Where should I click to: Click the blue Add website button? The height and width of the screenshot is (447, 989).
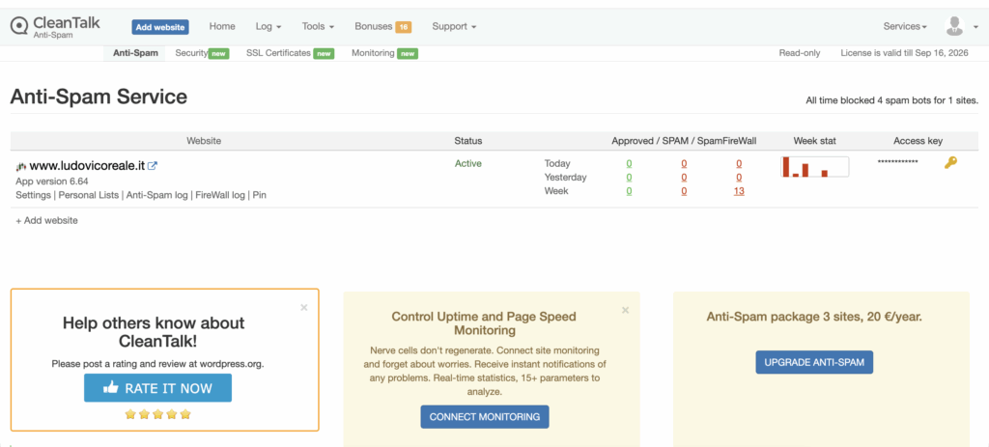pyautogui.click(x=160, y=27)
